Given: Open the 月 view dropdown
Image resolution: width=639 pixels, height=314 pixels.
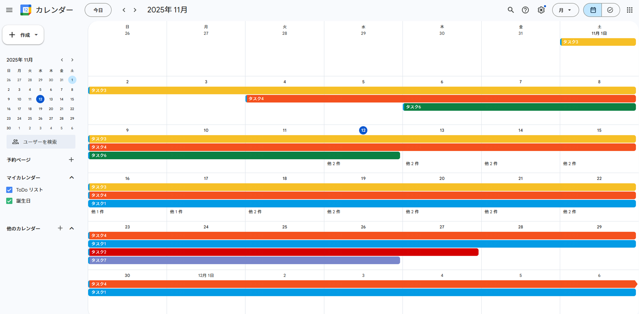Looking at the screenshot, I should coord(565,10).
